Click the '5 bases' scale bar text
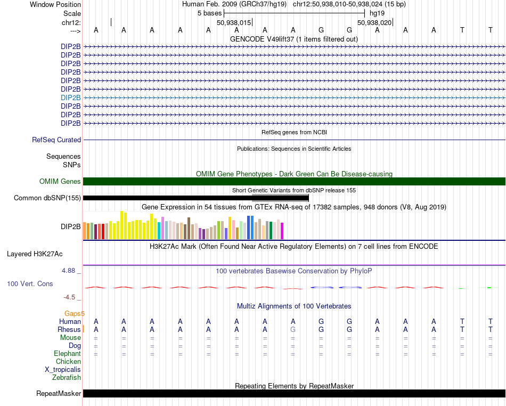Screen dimensions: 506x406 (x=210, y=13)
